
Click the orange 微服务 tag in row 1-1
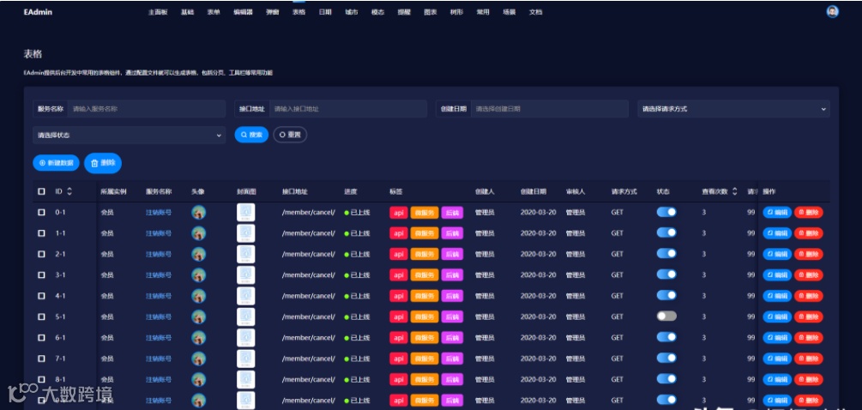[x=425, y=233]
